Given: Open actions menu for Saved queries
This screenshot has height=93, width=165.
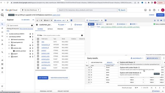Looking at the screenshot, I should tap(33, 42).
